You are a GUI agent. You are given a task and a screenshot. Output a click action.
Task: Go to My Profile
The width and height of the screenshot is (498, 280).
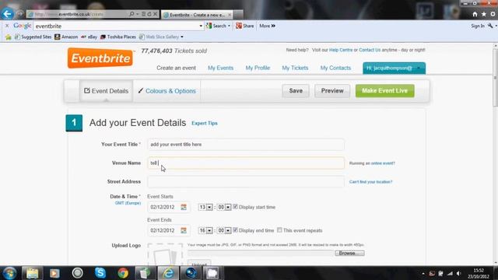pos(258,68)
